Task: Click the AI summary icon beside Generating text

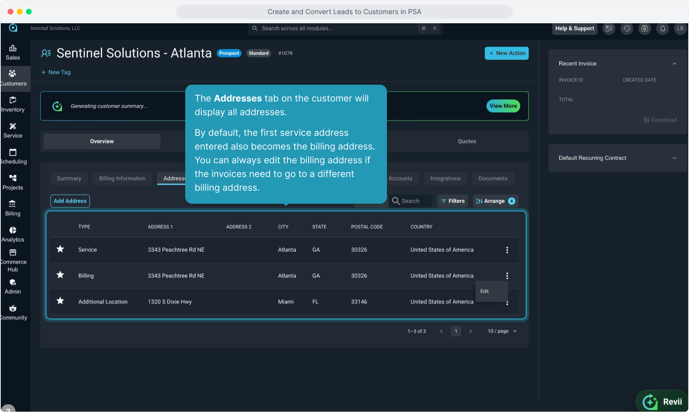Action: pyautogui.click(x=57, y=106)
